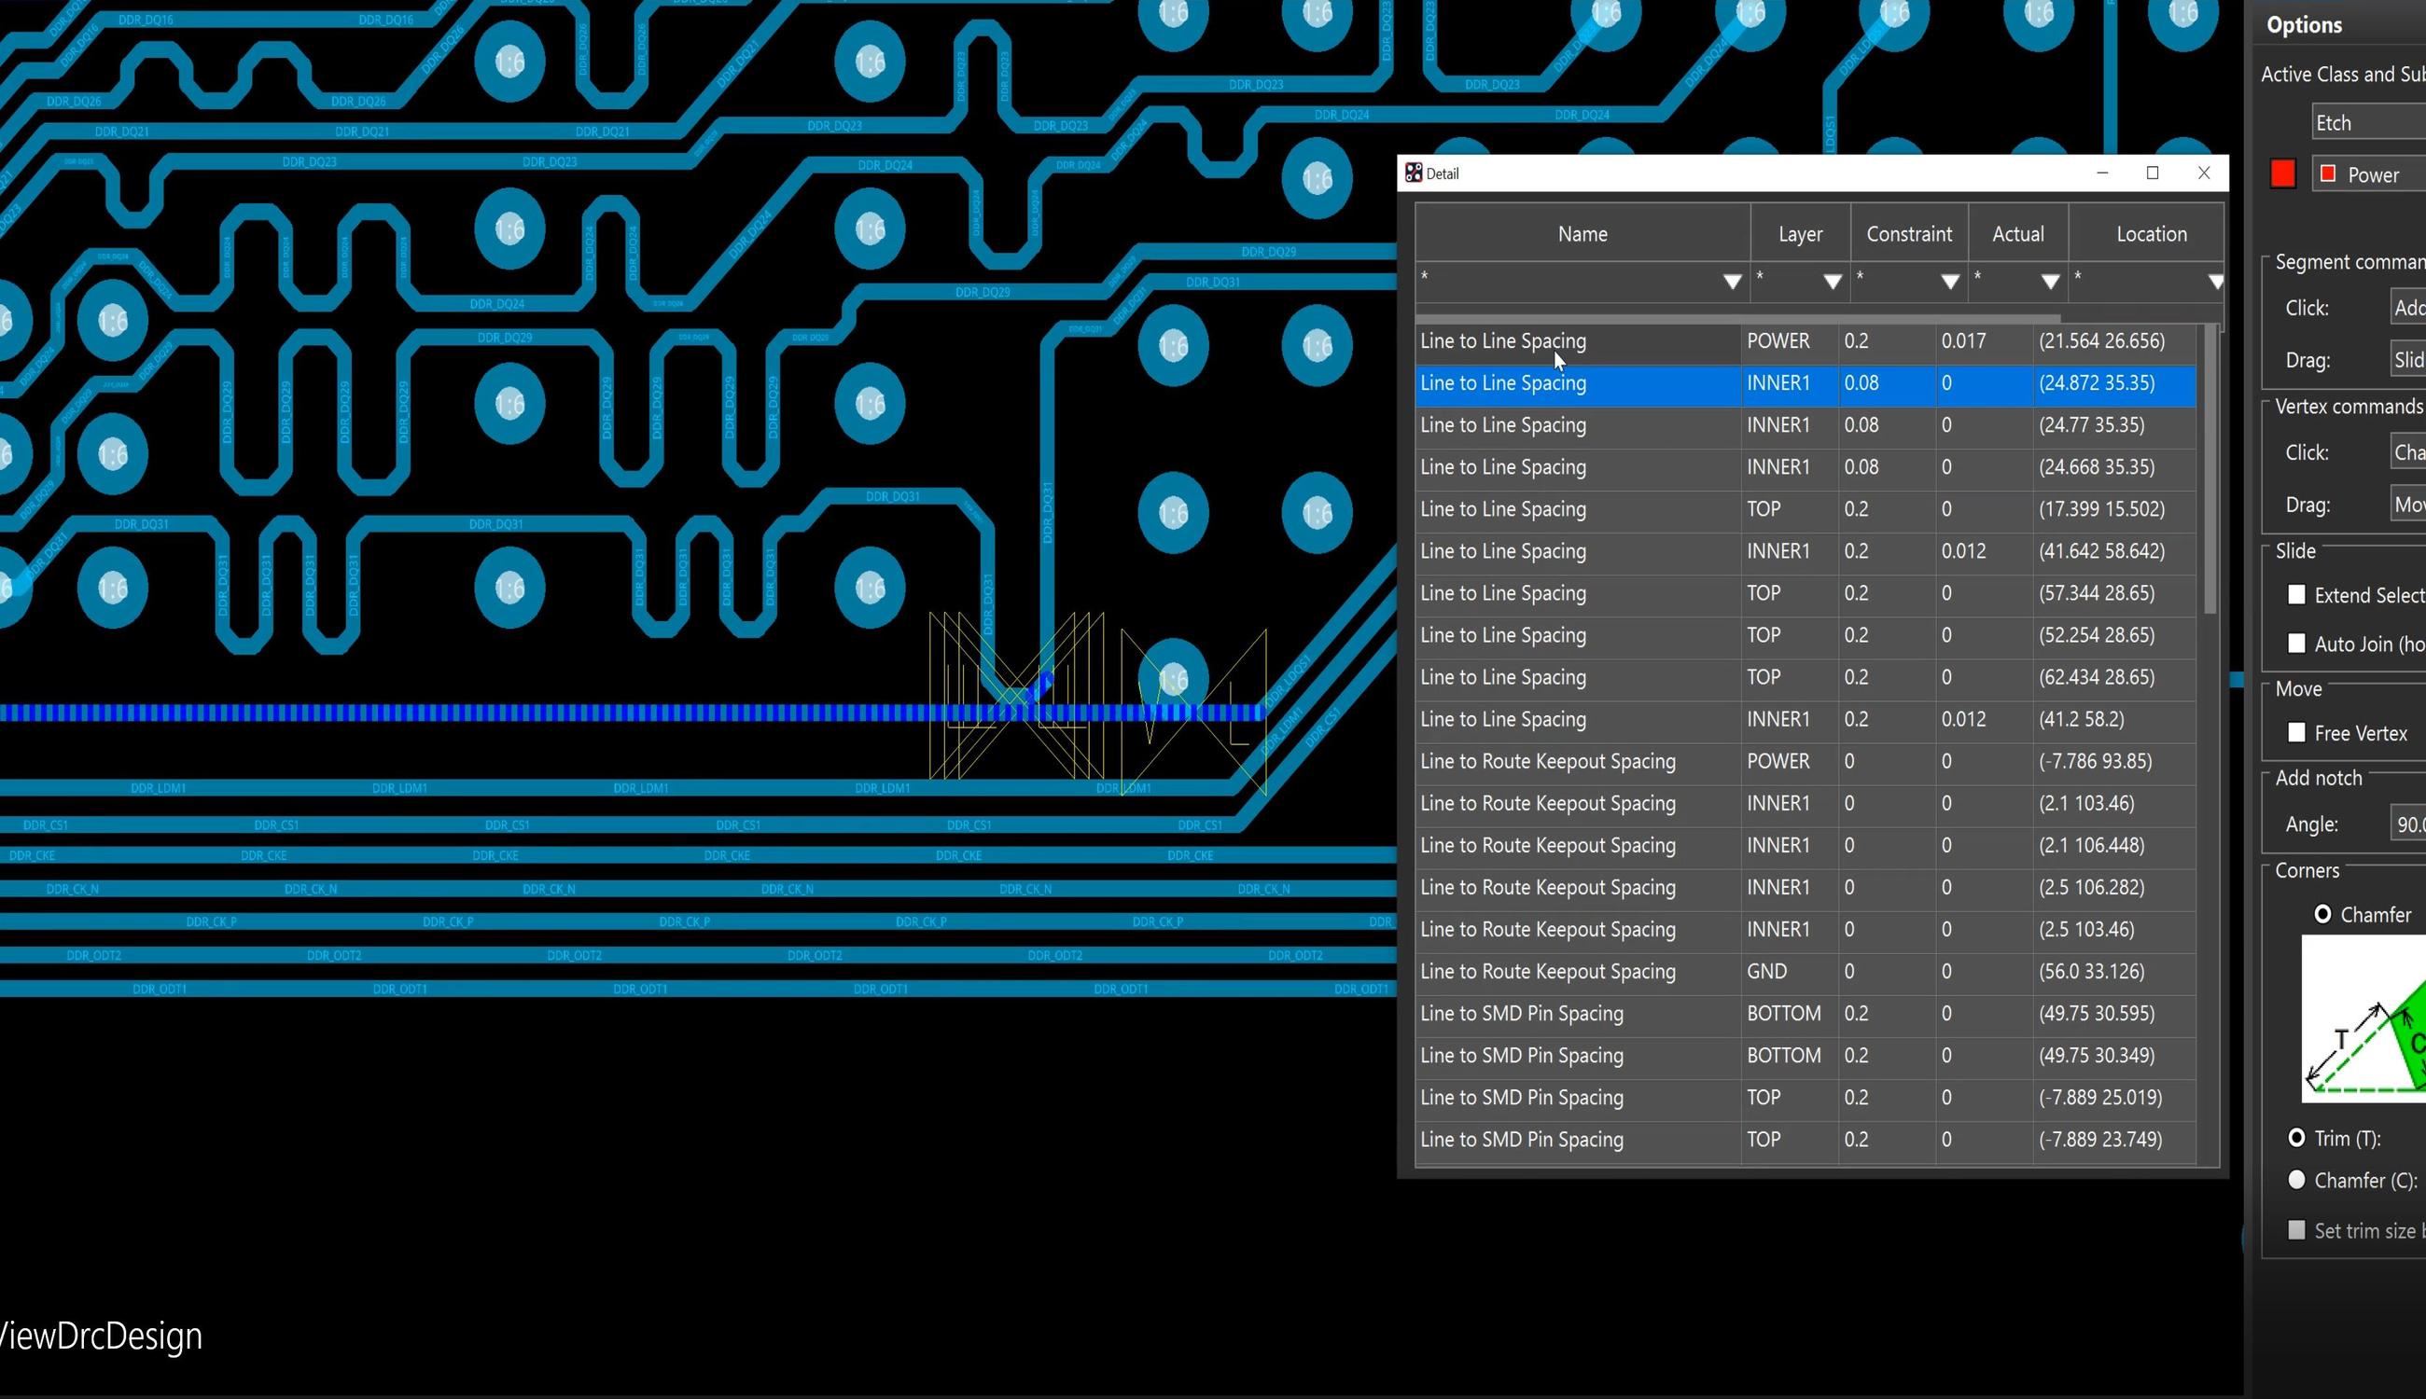This screenshot has height=1399, width=2426.
Task: Select the BOTTOM row at (49.75 30.595)
Action: click(1806, 1014)
